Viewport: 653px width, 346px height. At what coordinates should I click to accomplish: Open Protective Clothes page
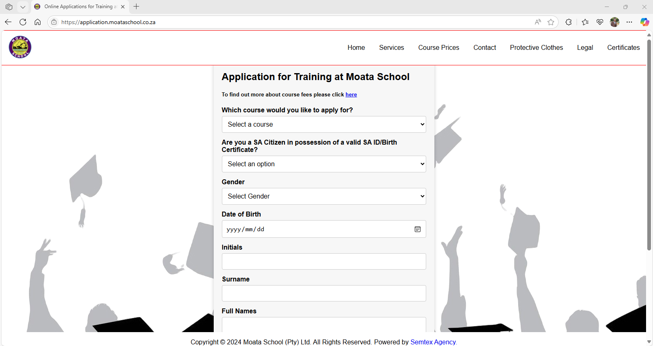coord(537,47)
